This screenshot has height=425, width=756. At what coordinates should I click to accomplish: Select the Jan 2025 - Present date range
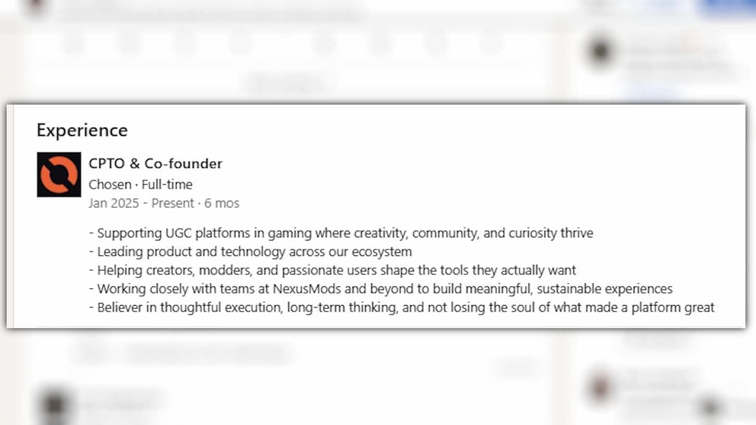click(141, 203)
